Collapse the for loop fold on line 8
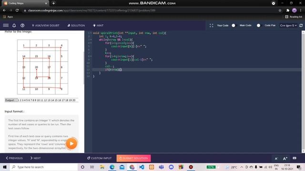Image resolution: width=305 pixels, height=171 pixels. tap(91, 56)
